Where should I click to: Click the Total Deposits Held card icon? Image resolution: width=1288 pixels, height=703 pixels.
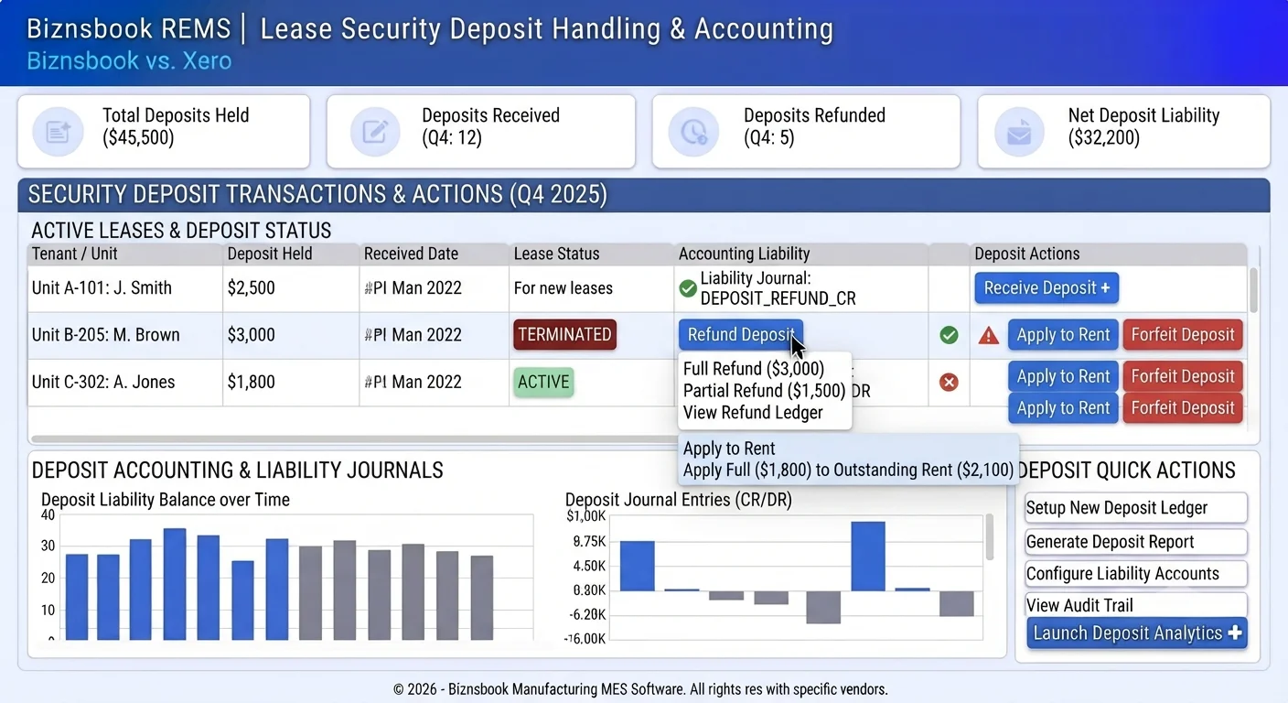[59, 132]
